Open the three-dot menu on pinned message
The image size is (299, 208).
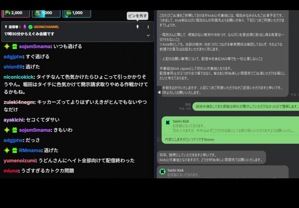coord(148,27)
